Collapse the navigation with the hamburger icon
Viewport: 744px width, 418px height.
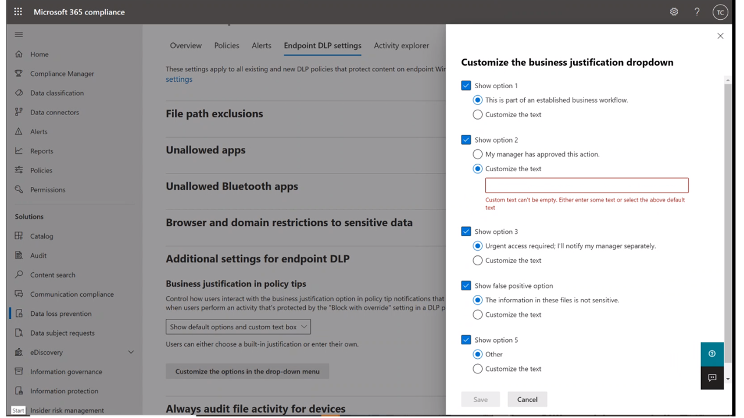[19, 34]
